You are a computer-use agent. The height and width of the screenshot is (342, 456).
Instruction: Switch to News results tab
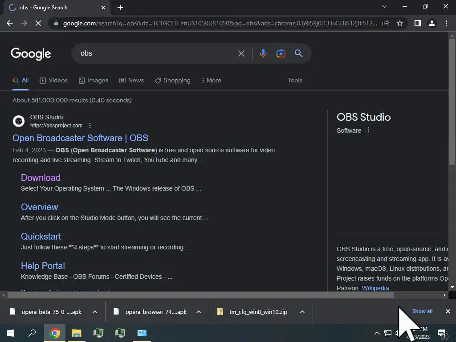click(131, 81)
